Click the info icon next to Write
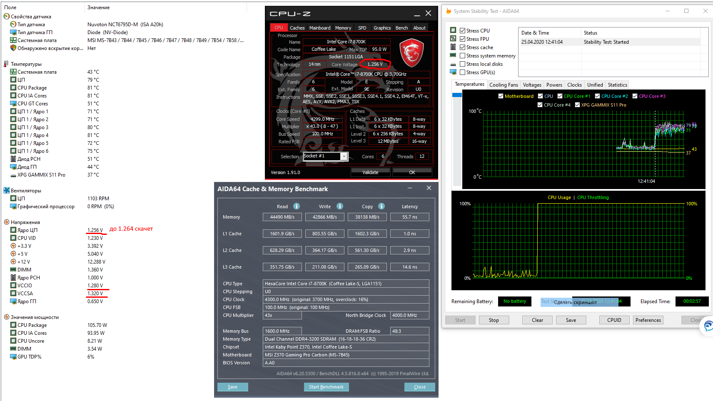Image resolution: width=713 pixels, height=401 pixels. pyautogui.click(x=340, y=206)
